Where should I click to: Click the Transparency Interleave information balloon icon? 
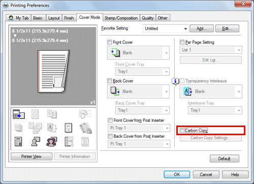tap(175, 81)
